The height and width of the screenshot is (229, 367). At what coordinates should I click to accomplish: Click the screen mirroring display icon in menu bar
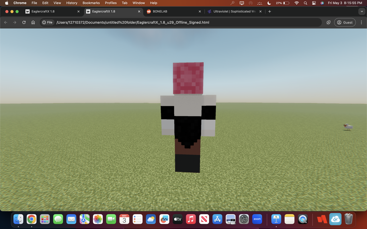[242, 3]
